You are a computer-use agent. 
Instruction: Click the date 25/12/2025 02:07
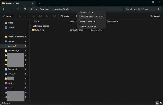76,30
